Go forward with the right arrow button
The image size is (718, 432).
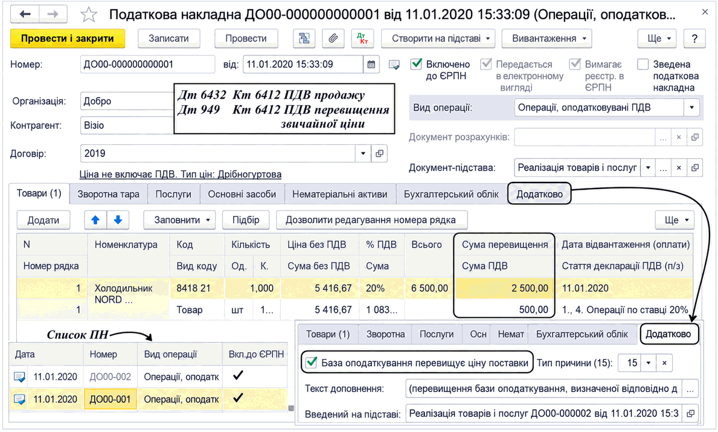click(x=53, y=15)
